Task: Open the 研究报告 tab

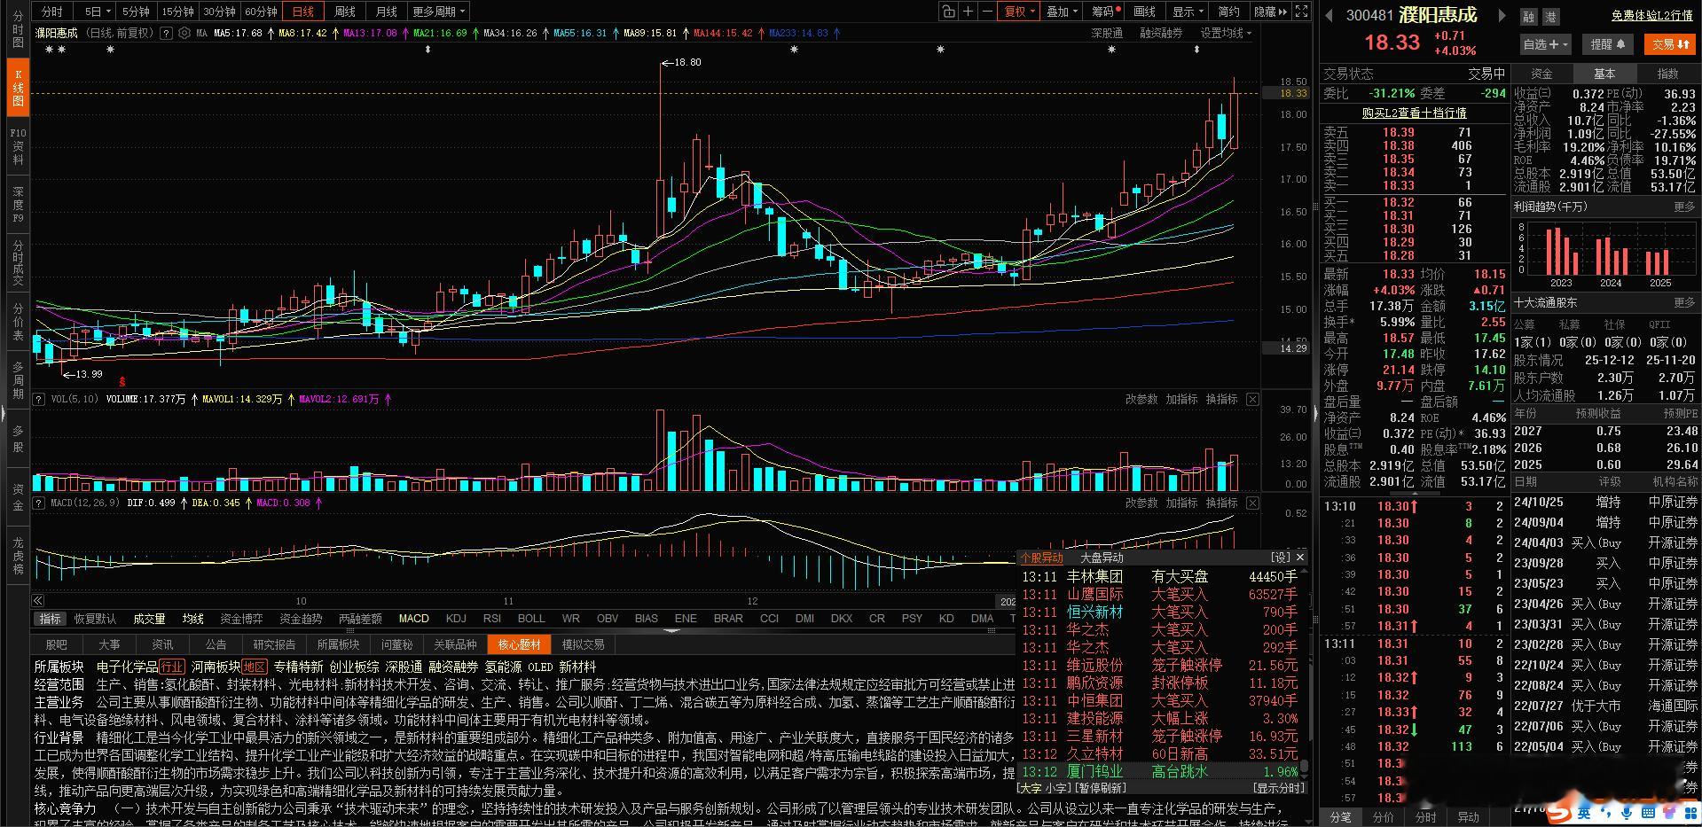Action: pos(274,644)
